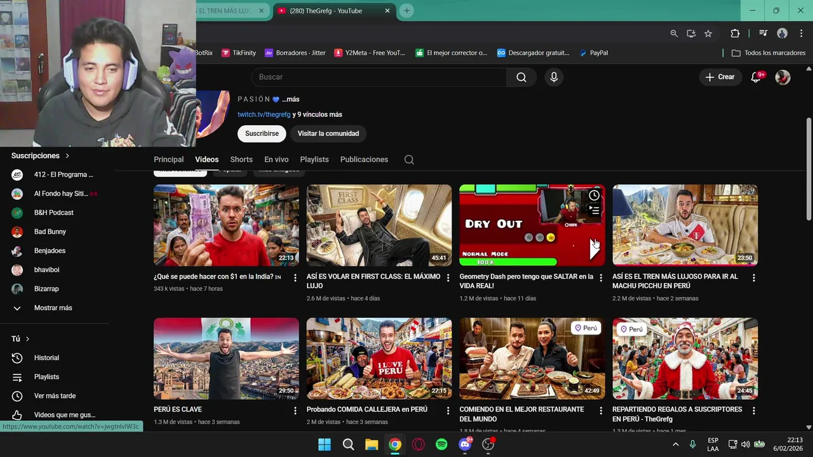This screenshot has width=813, height=457.
Task: Open options for India $1 video
Action: coord(295,277)
